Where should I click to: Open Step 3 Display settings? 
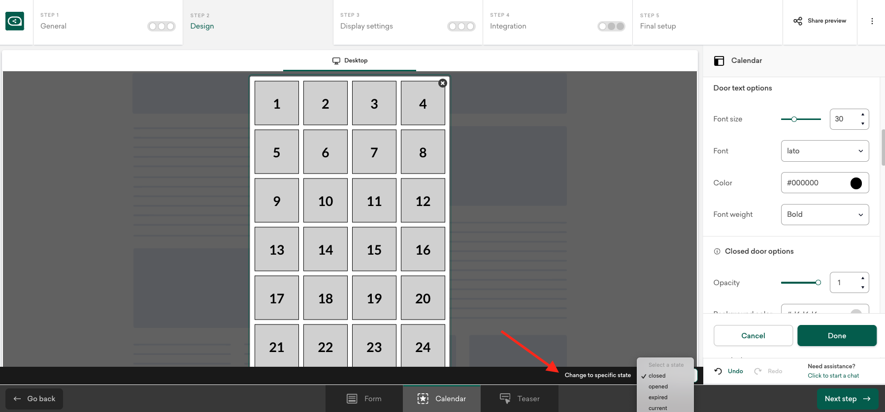pos(408,22)
